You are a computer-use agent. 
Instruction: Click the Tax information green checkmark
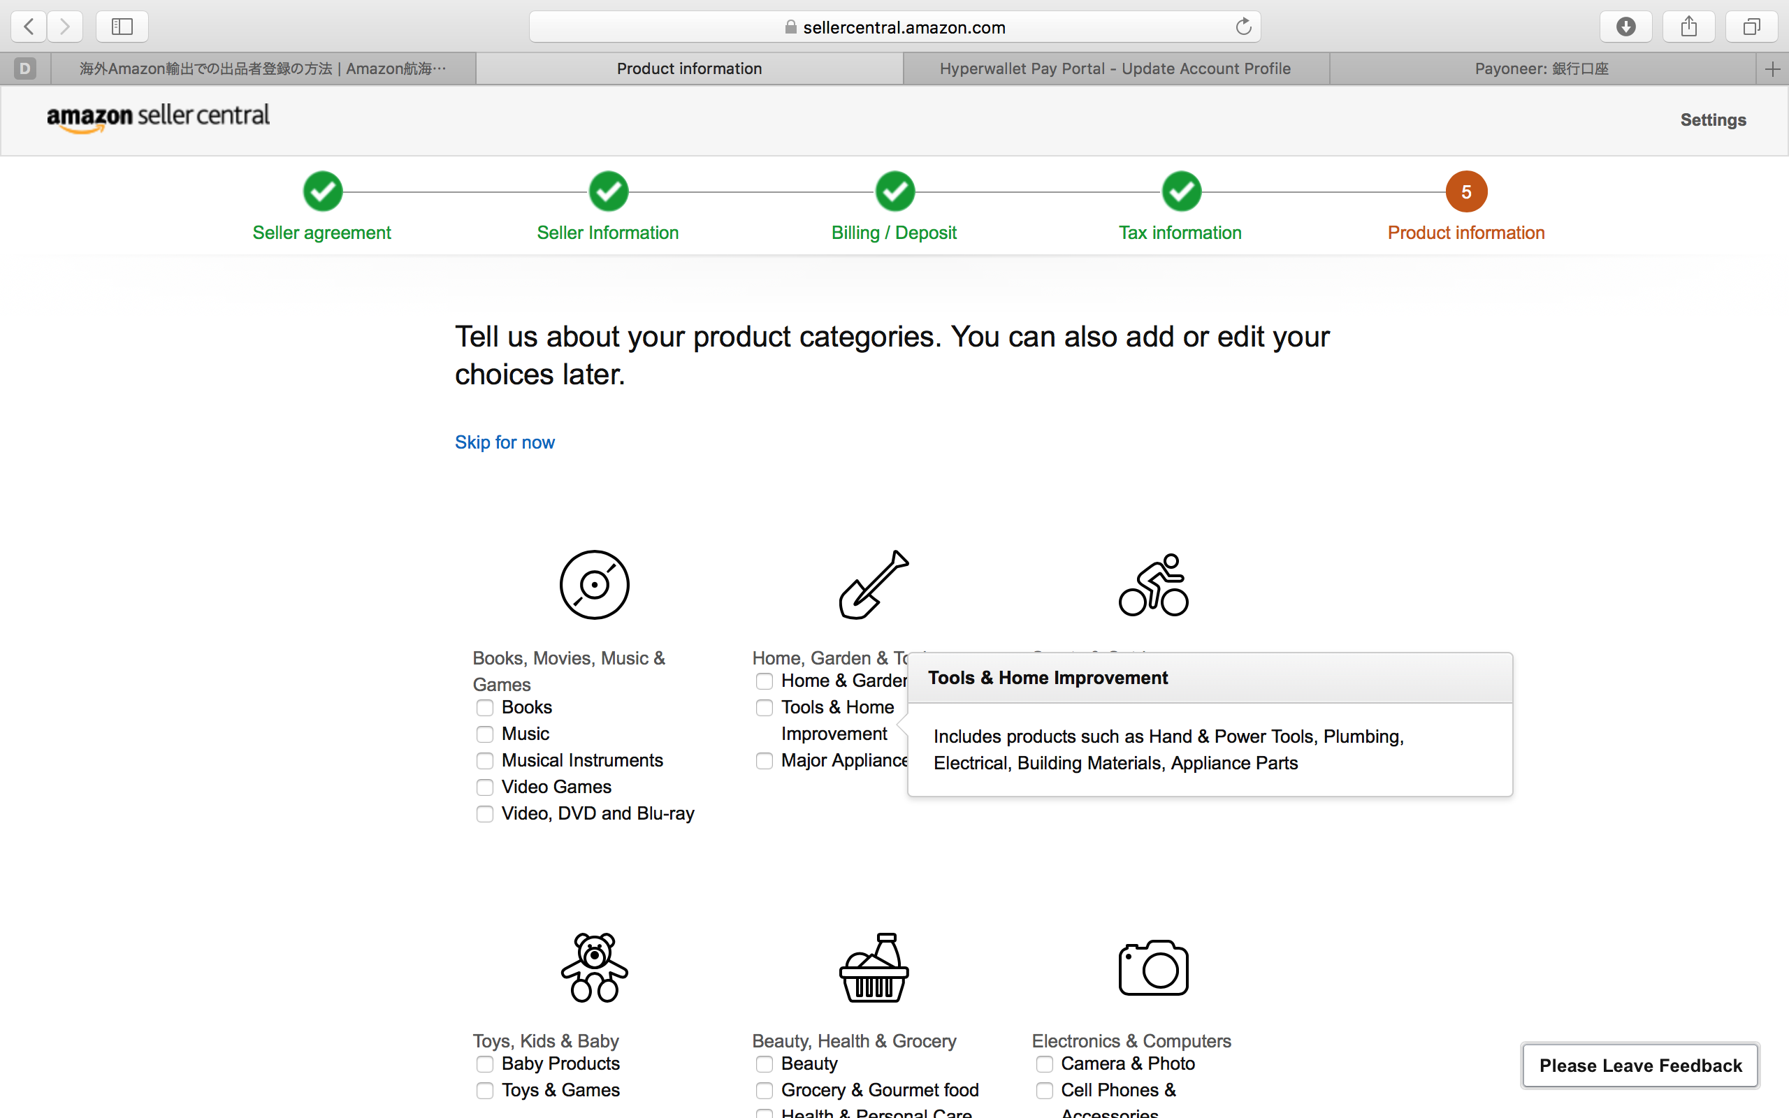(x=1180, y=191)
